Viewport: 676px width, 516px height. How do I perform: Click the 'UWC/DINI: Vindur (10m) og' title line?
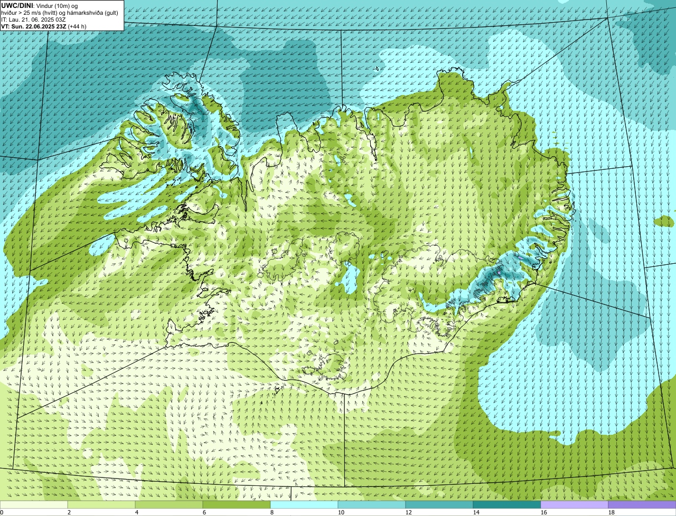click(x=40, y=5)
